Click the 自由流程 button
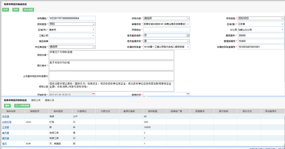Image resolution: width=285 pixels, height=149 pixels. click(x=28, y=10)
